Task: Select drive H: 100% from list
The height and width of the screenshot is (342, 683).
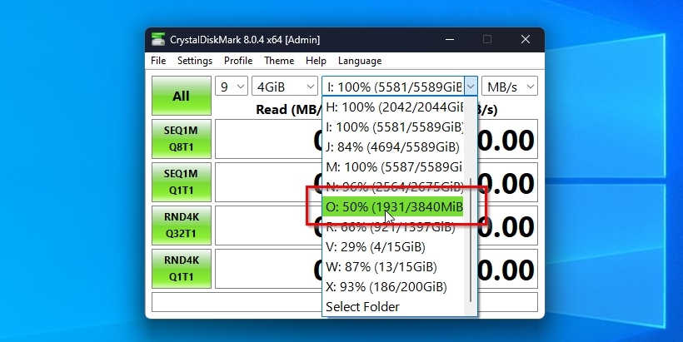Action: [393, 107]
